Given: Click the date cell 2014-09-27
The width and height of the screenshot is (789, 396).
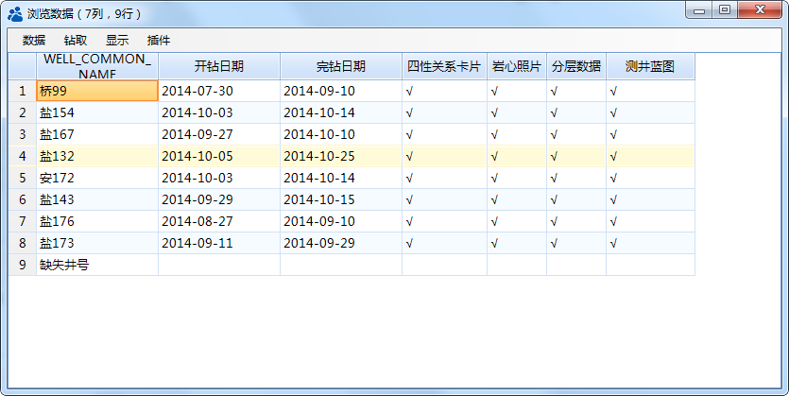Looking at the screenshot, I should 219,134.
